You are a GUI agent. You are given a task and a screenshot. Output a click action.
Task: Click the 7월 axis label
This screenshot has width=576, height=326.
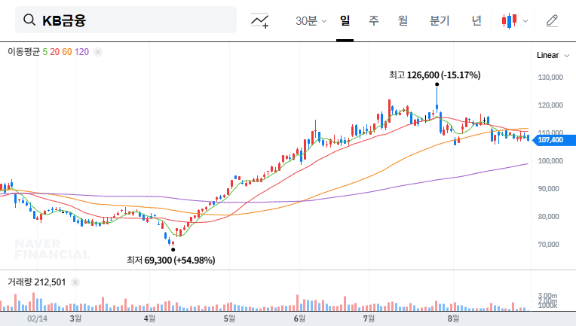[x=369, y=318]
